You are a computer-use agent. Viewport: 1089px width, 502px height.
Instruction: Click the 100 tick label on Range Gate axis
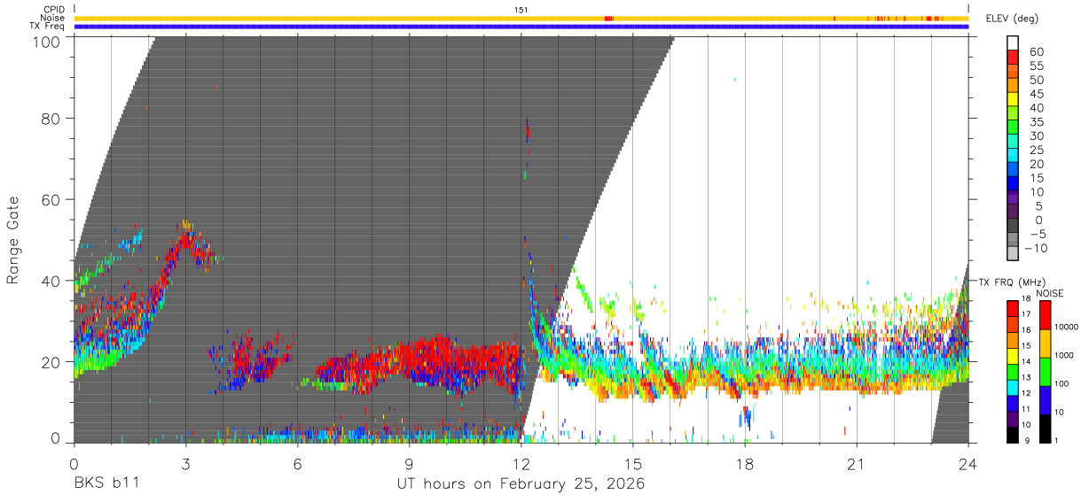(45, 42)
